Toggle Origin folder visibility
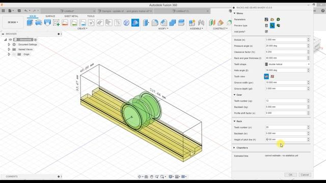 pyautogui.click(x=14, y=54)
